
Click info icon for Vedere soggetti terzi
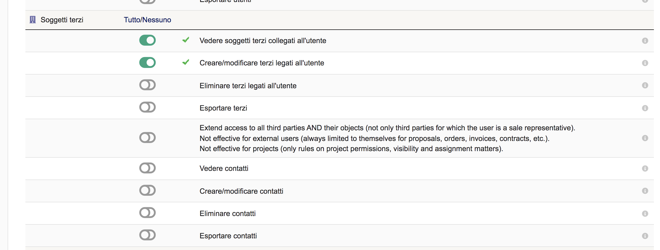tap(645, 41)
